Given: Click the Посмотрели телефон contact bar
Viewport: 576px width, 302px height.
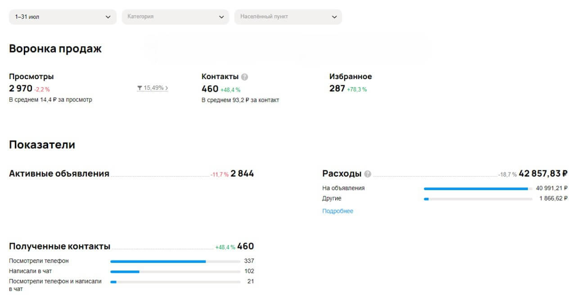Looking at the screenshot, I should 175,262.
